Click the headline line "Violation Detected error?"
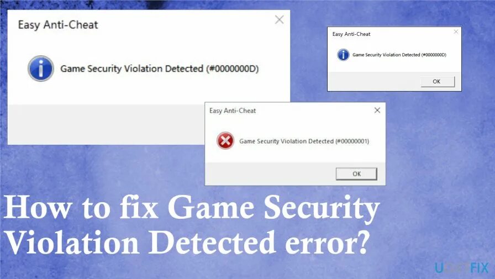The image size is (495, 279). click(187, 243)
